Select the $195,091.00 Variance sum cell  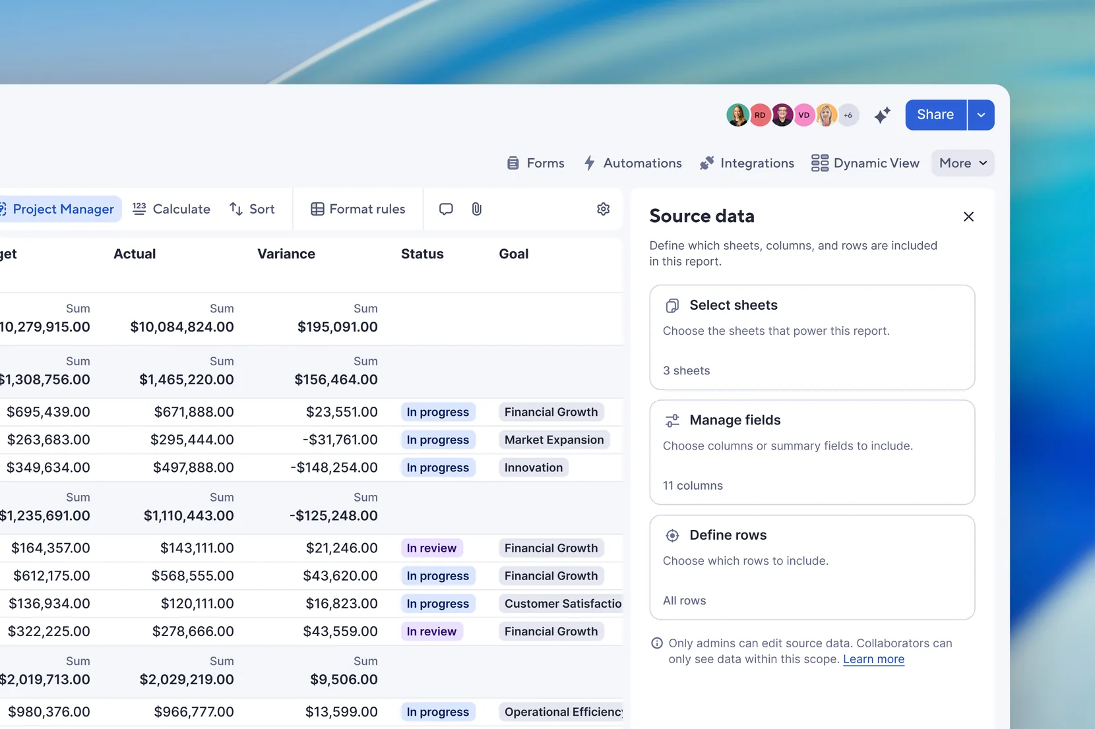point(337,327)
